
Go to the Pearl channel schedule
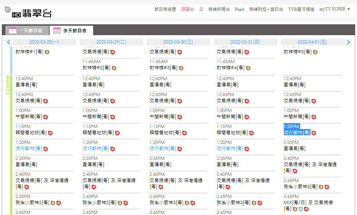click(x=239, y=9)
